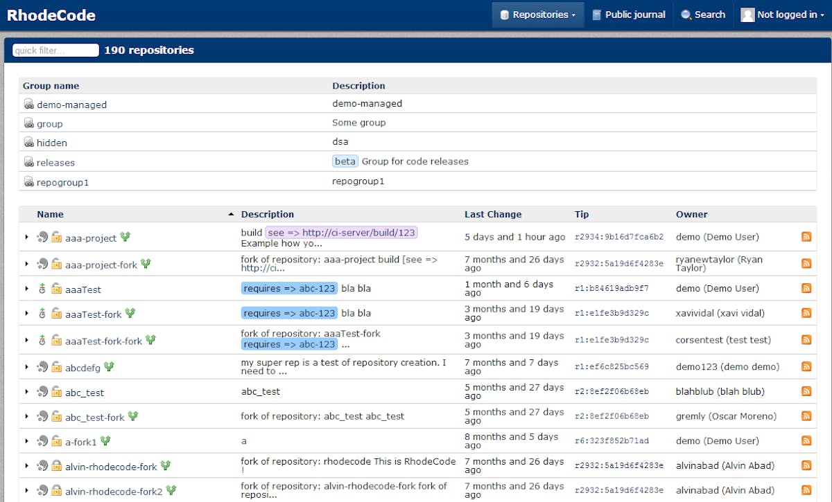Toggle the Name column sort order

pos(50,214)
